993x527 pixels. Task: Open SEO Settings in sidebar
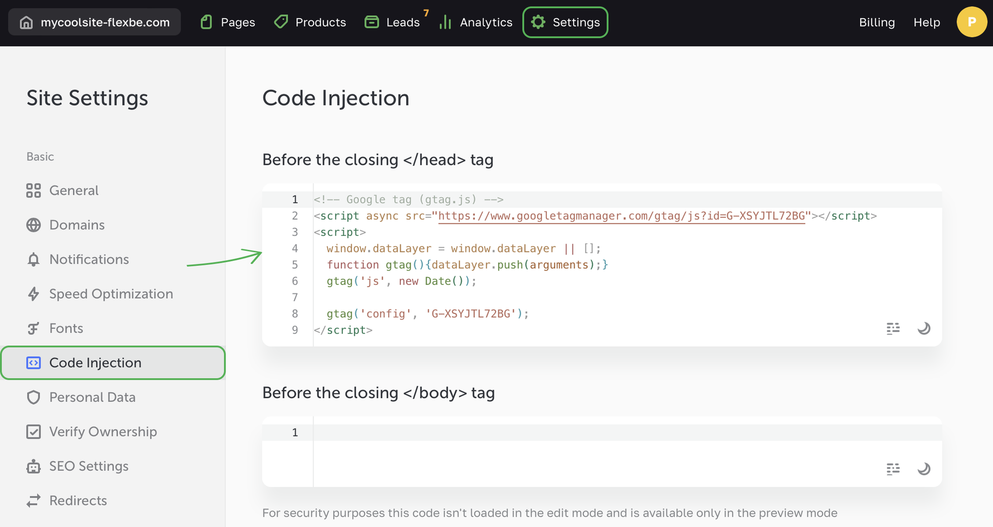(88, 466)
